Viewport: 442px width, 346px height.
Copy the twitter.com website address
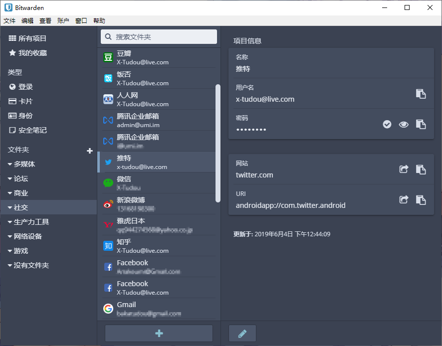coord(421,170)
